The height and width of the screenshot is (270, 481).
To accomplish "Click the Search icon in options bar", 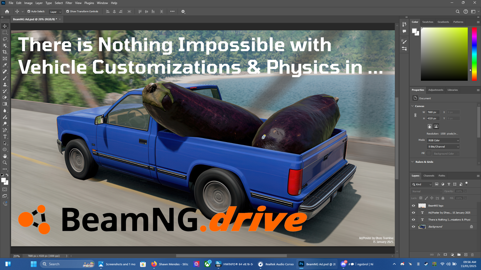I will point(457,11).
